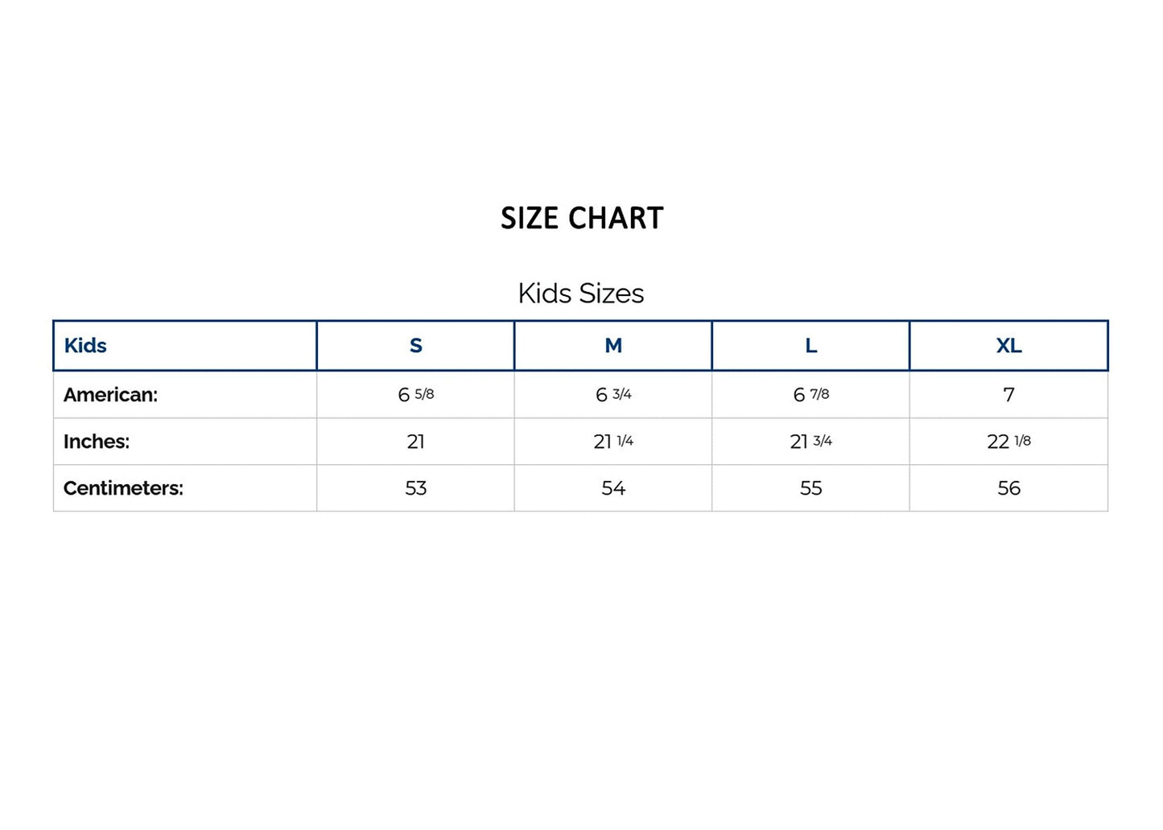Screen dimensions: 1163x830
Task: Select the XL column header
Action: [1008, 346]
